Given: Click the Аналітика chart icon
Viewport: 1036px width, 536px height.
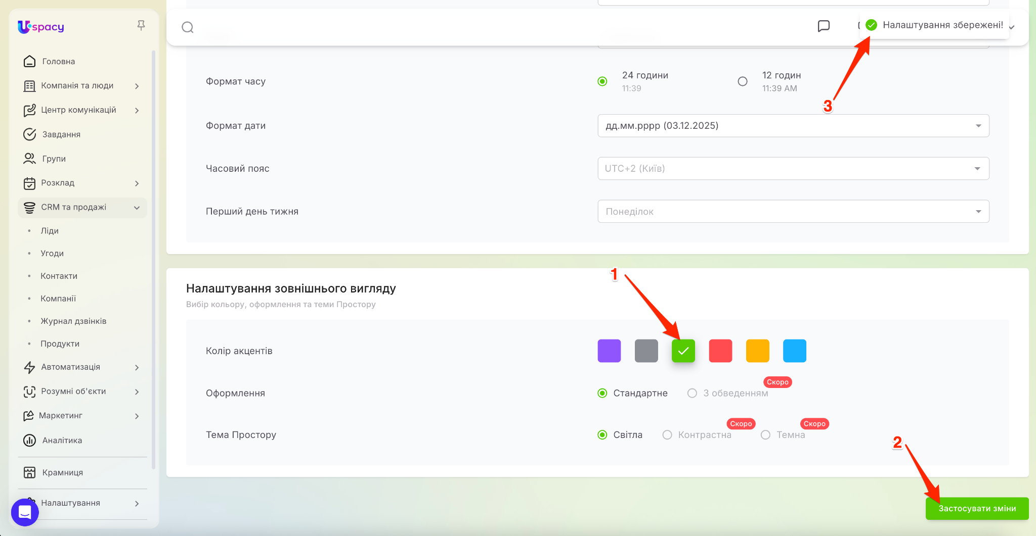Looking at the screenshot, I should click(30, 441).
